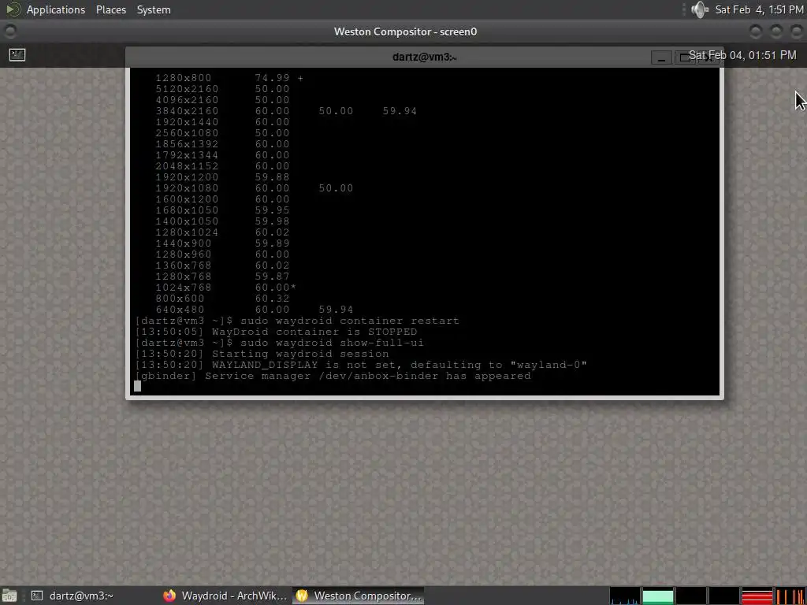Click the 640x480 resolution line
The image size is (807, 605).
[x=255, y=310]
